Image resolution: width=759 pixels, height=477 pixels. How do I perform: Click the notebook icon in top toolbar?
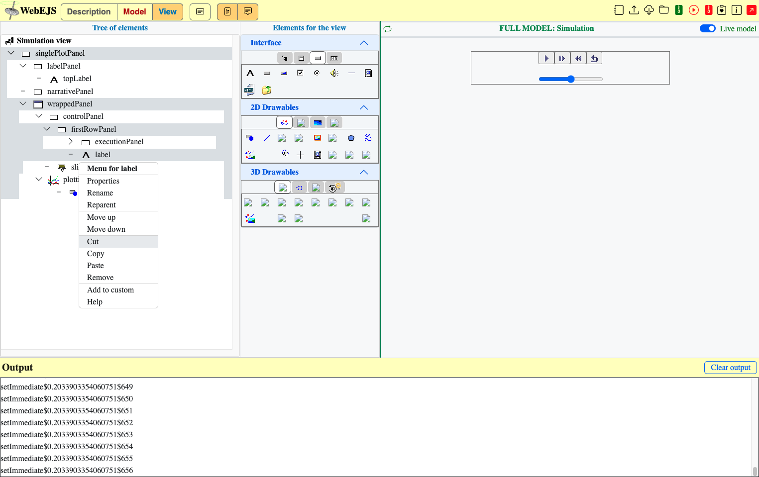click(x=619, y=10)
